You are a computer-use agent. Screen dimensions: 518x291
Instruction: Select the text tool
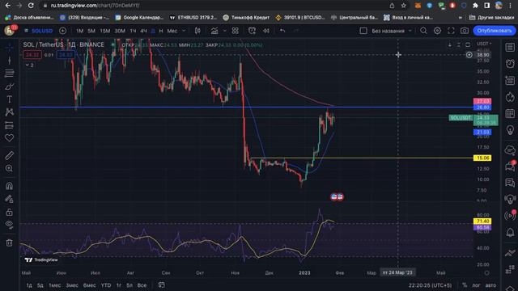tap(9, 99)
